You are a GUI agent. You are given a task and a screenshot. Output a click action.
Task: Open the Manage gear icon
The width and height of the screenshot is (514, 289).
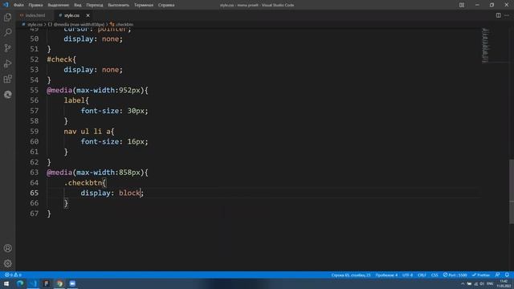(7, 263)
